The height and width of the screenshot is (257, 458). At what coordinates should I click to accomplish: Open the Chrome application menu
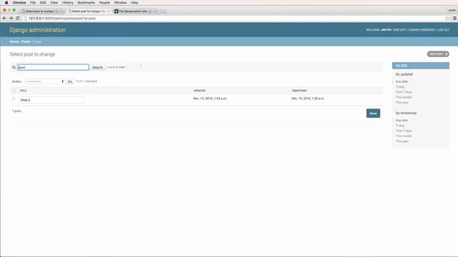[x=19, y=3]
